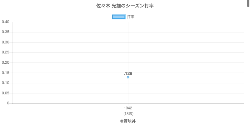Select the 1942 x-axis label
Screen dimensions: 250x125
coord(128,108)
